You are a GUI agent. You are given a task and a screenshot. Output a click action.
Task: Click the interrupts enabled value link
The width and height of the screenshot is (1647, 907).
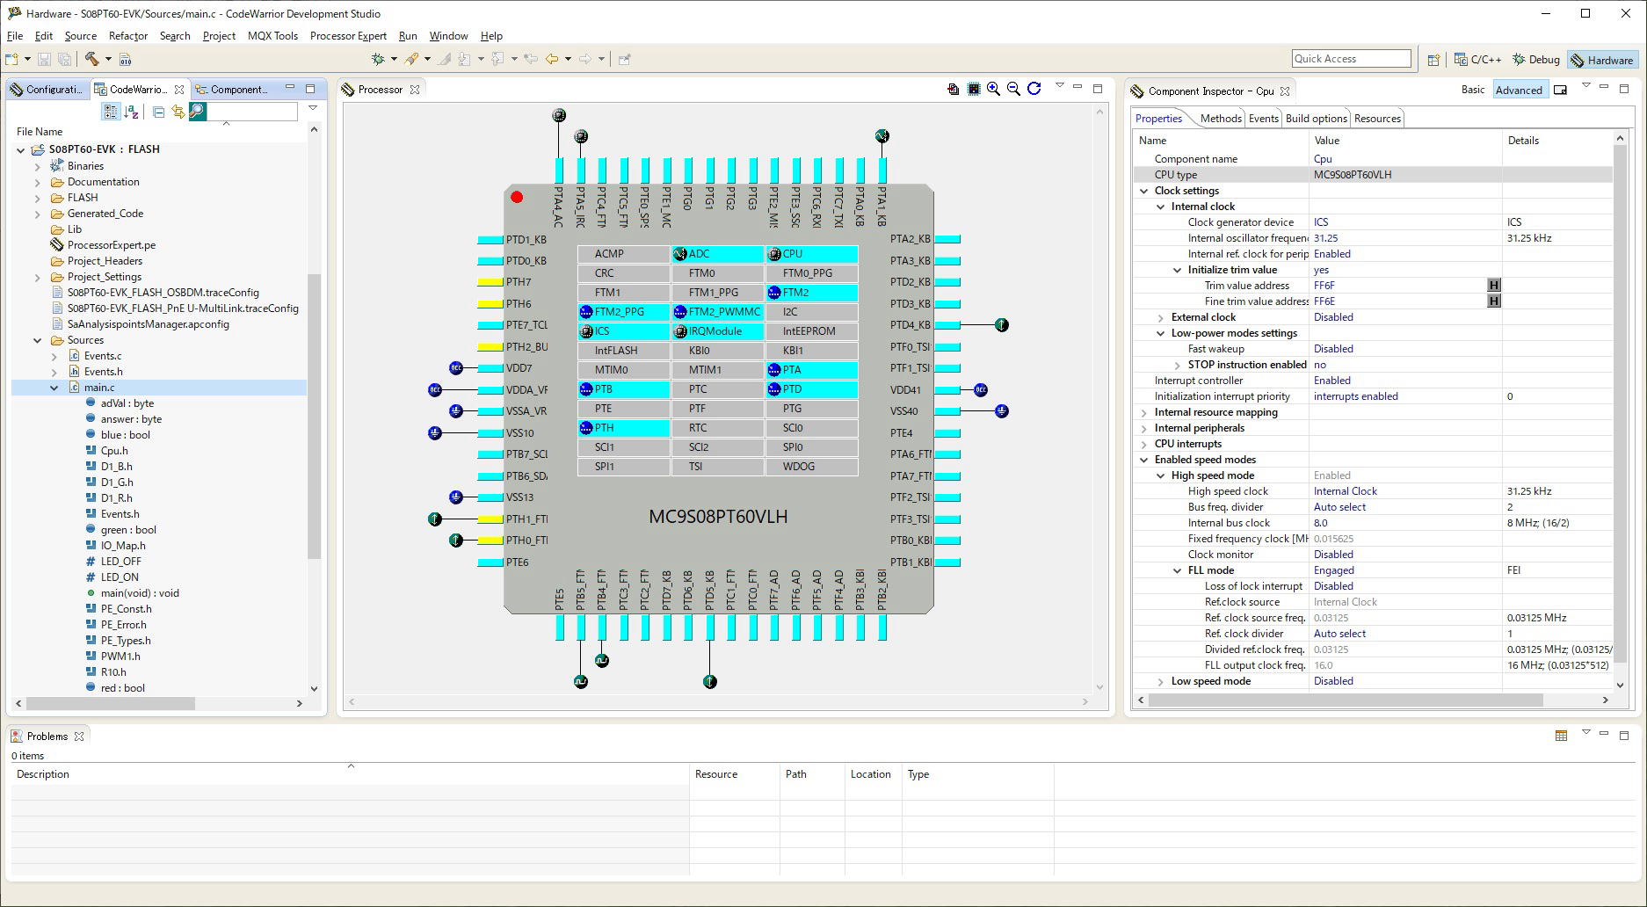tap(1355, 396)
